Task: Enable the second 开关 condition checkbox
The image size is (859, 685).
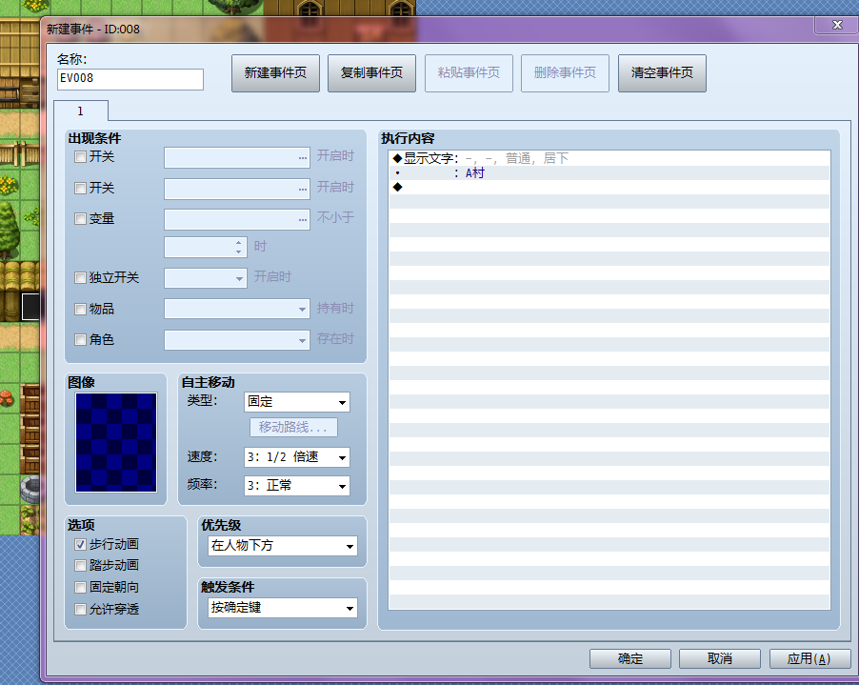Action: (x=80, y=188)
